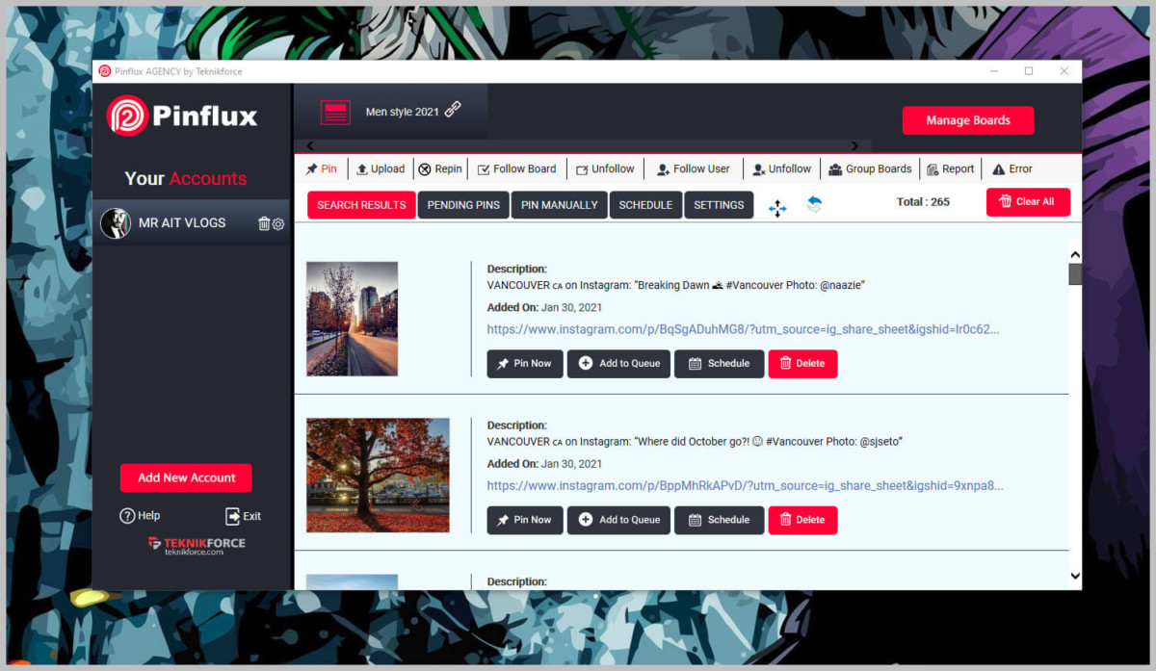
Task: Click the board strip left scroll arrow
Action: 309,146
